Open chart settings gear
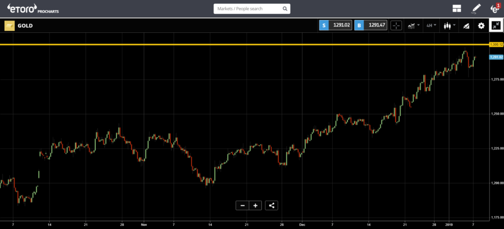504x229 pixels. coord(481,25)
